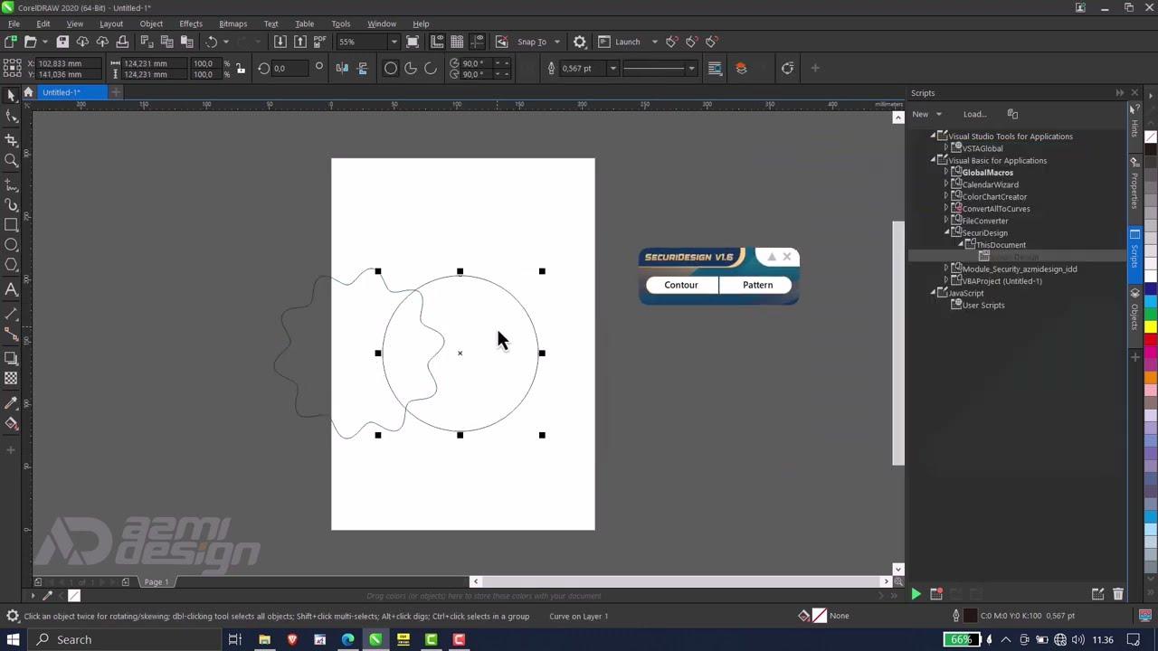Select the Pick tool in the toolbox
Viewport: 1158px width, 651px height.
tap(11, 96)
